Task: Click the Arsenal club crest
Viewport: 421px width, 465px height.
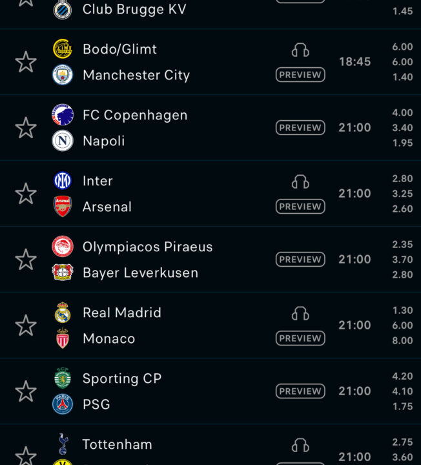Action: coord(63,207)
